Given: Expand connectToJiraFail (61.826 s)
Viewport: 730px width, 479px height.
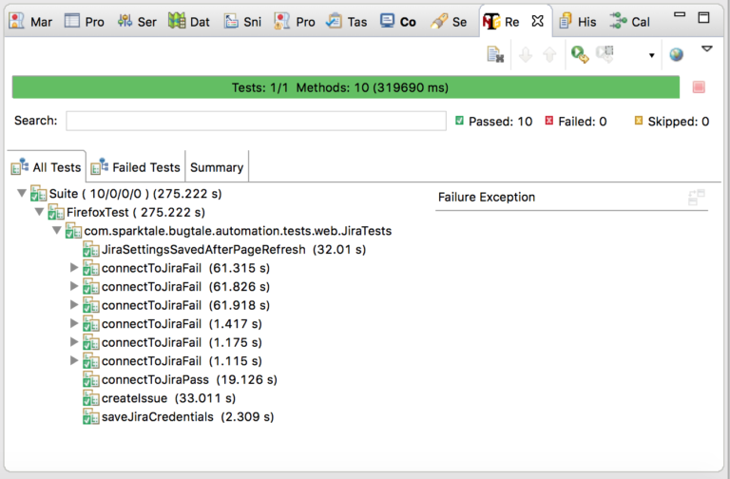Looking at the screenshot, I should tap(73, 286).
